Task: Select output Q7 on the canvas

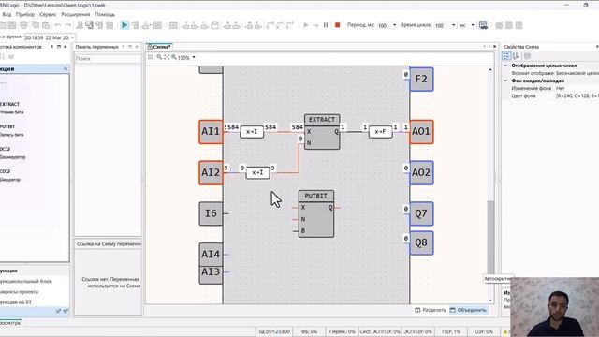Action: coord(421,213)
